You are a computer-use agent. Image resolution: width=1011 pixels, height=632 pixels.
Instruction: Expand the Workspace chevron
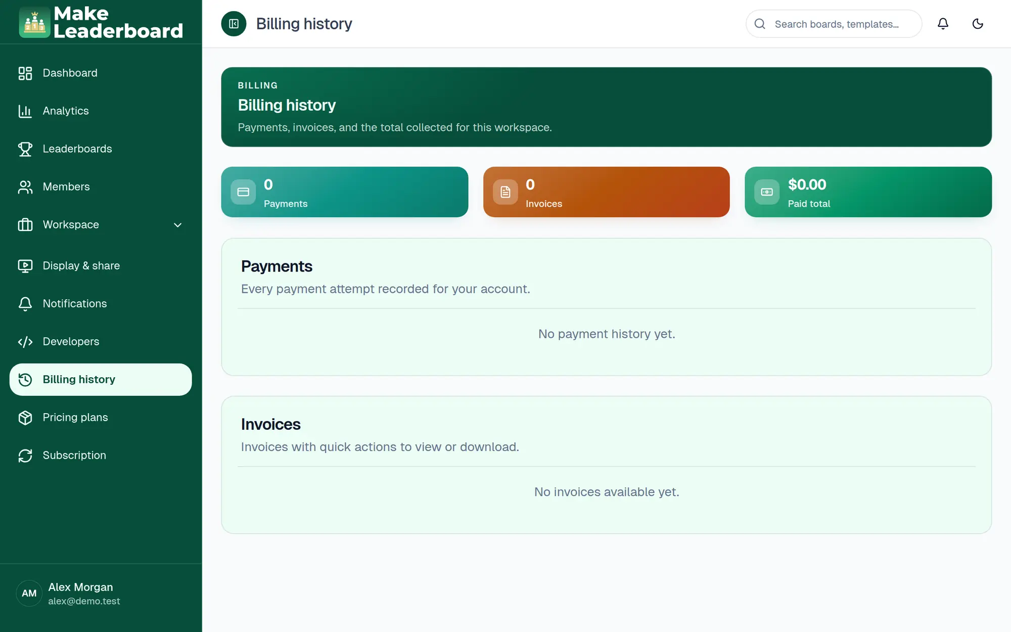pos(177,225)
